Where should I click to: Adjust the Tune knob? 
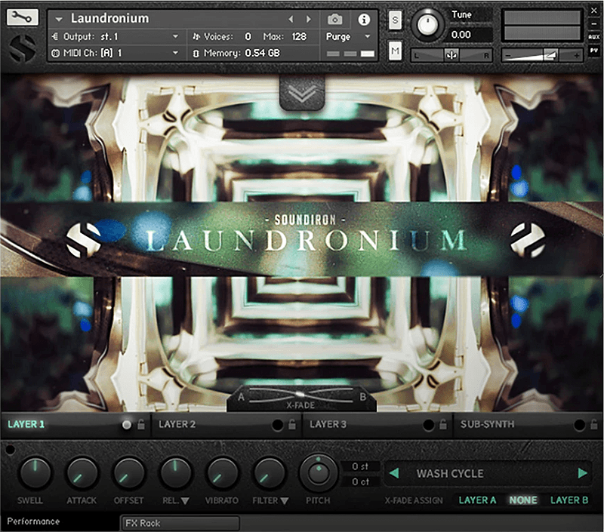pos(427,24)
